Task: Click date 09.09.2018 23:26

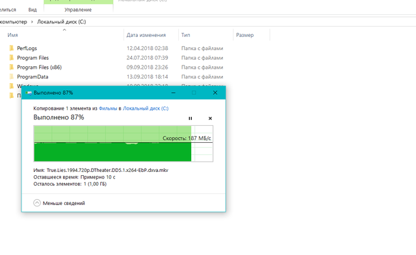Action: pyautogui.click(x=148, y=67)
